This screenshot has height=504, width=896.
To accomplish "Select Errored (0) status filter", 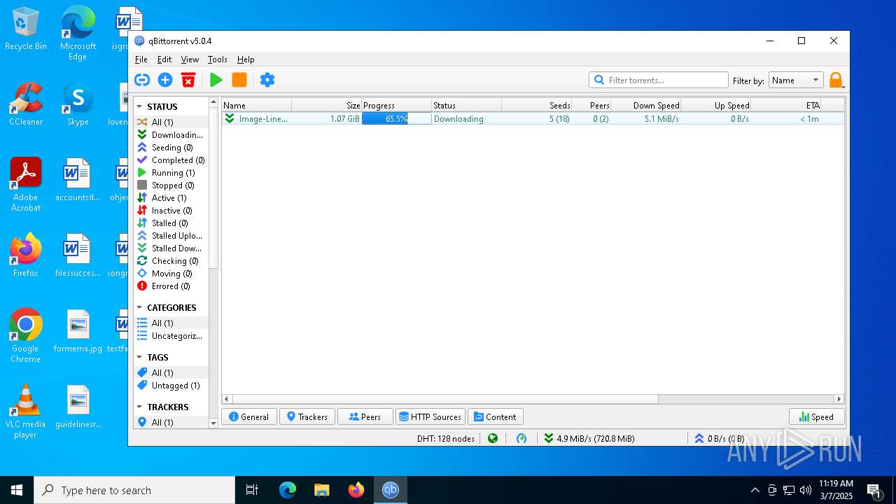I will [x=171, y=286].
